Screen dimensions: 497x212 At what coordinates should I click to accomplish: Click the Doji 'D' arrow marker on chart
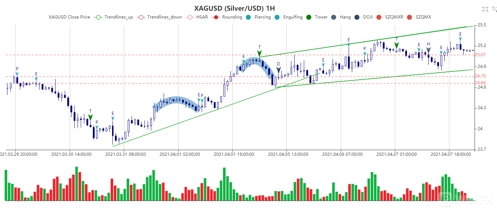pos(279,70)
